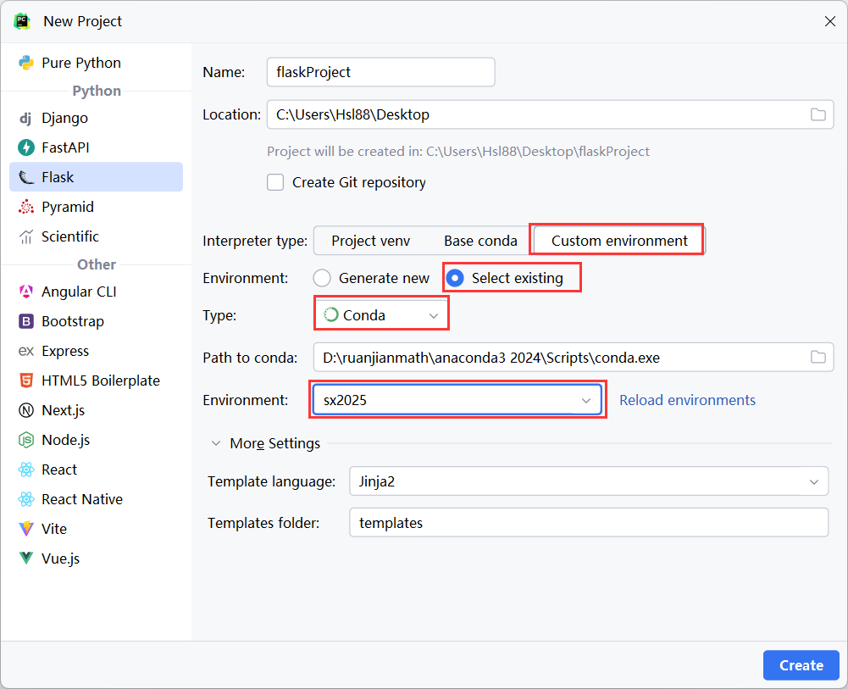
Task: Choose Pyramid project type
Action: click(97, 207)
